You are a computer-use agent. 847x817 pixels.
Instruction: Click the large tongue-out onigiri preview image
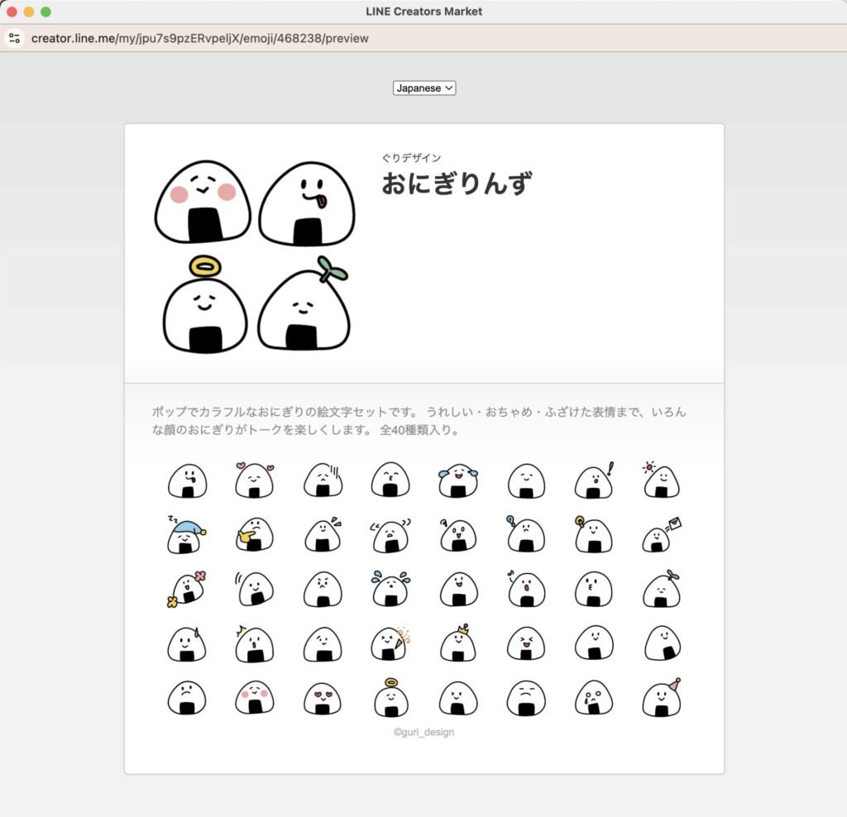tap(307, 204)
